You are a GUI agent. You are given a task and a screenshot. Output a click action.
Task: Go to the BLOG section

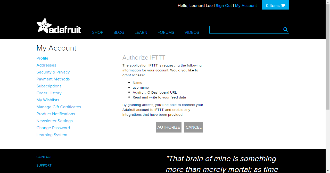tap(119, 32)
